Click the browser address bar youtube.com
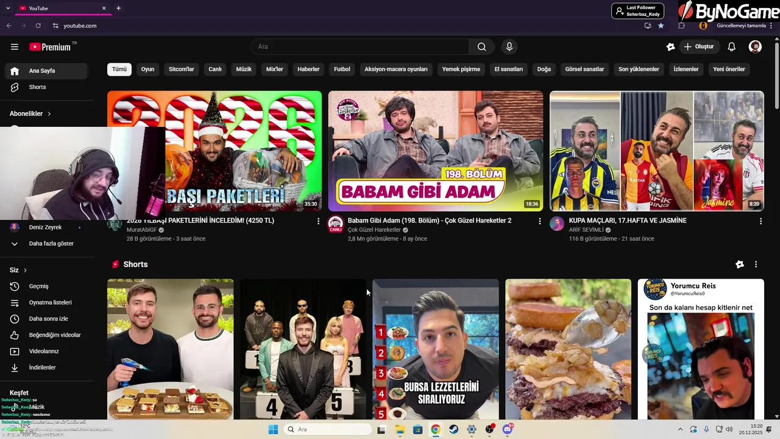The width and height of the screenshot is (780, 439). (x=80, y=26)
